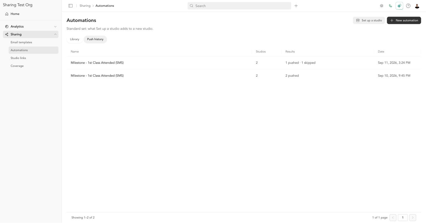Click the '2 pushed' result cell
The width and height of the screenshot is (426, 223).
[292, 76]
